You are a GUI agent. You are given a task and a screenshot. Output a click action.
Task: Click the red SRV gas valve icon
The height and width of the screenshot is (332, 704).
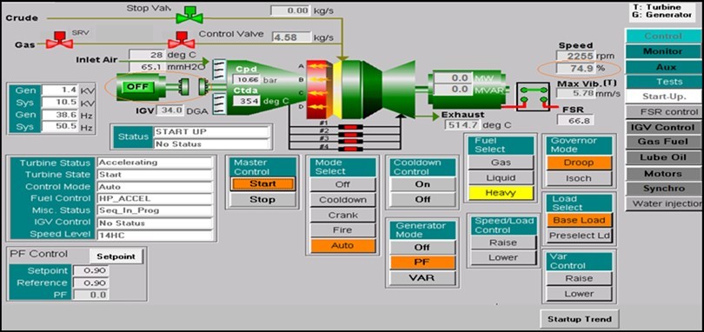tap(60, 41)
